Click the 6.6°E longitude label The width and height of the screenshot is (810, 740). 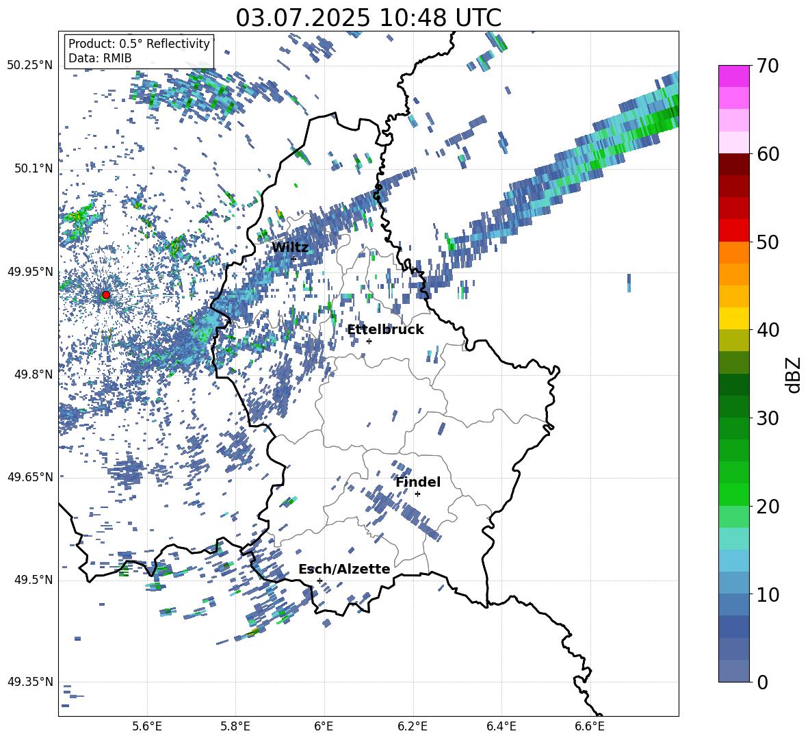click(590, 726)
